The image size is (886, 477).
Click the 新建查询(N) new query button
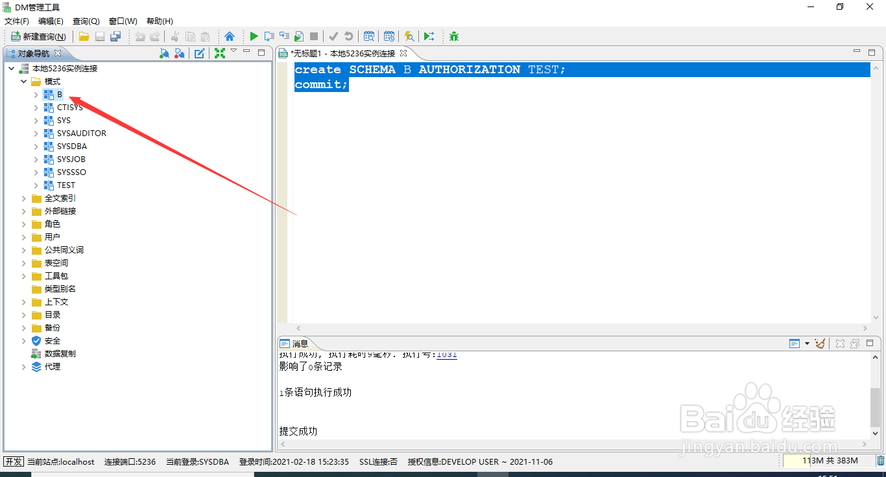(x=38, y=37)
